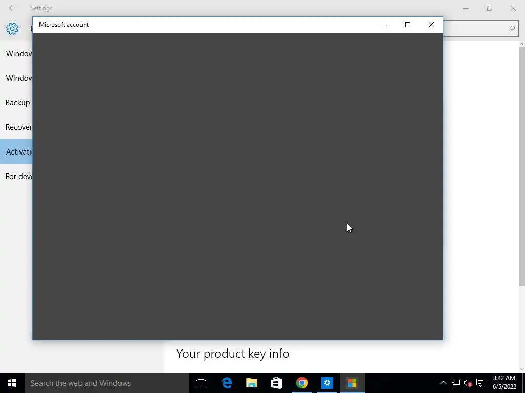The height and width of the screenshot is (393, 525).
Task: Restore down the Settings window
Action: (x=490, y=8)
